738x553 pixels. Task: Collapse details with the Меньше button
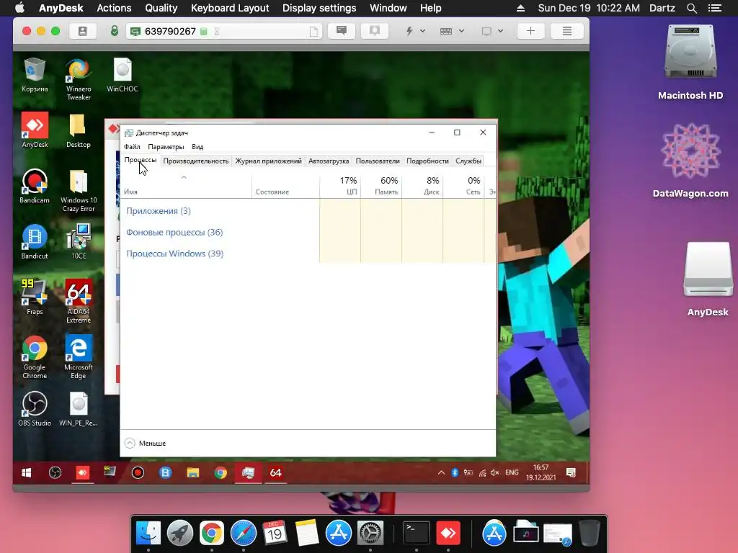tap(146, 443)
